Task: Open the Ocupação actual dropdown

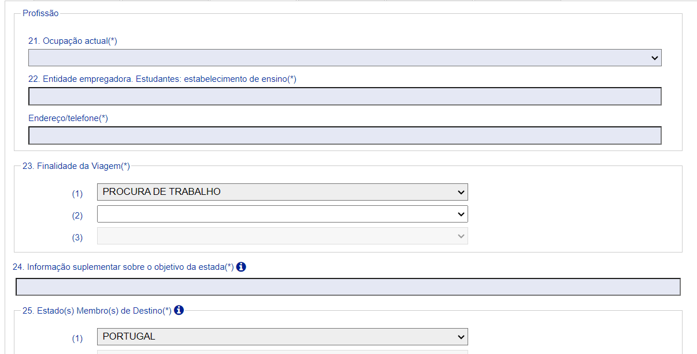Action: [x=345, y=58]
